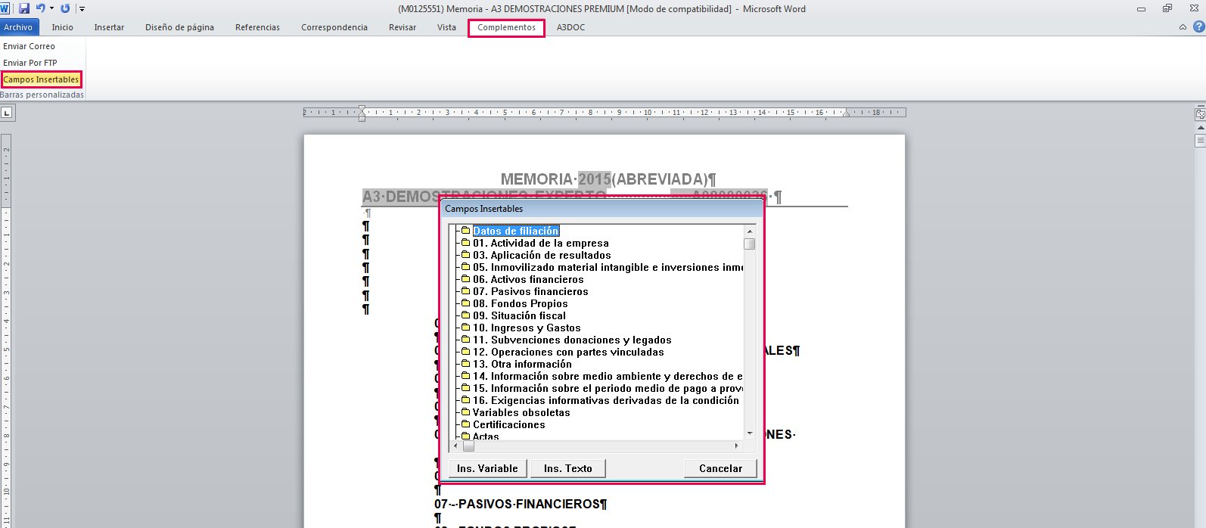Click the document scrollbar up arrow
The image size is (1206, 528).
coord(1200,129)
